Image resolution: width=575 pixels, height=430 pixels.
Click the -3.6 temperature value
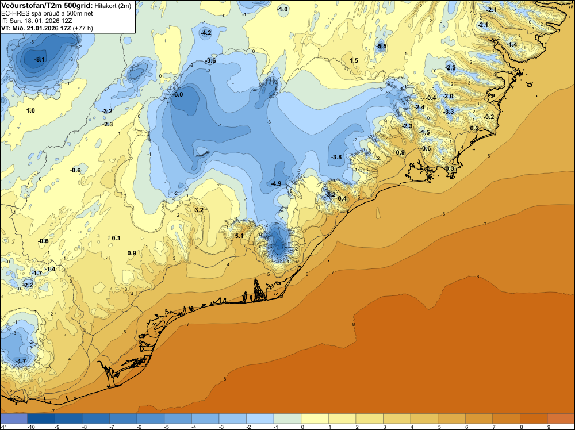(x=210, y=60)
